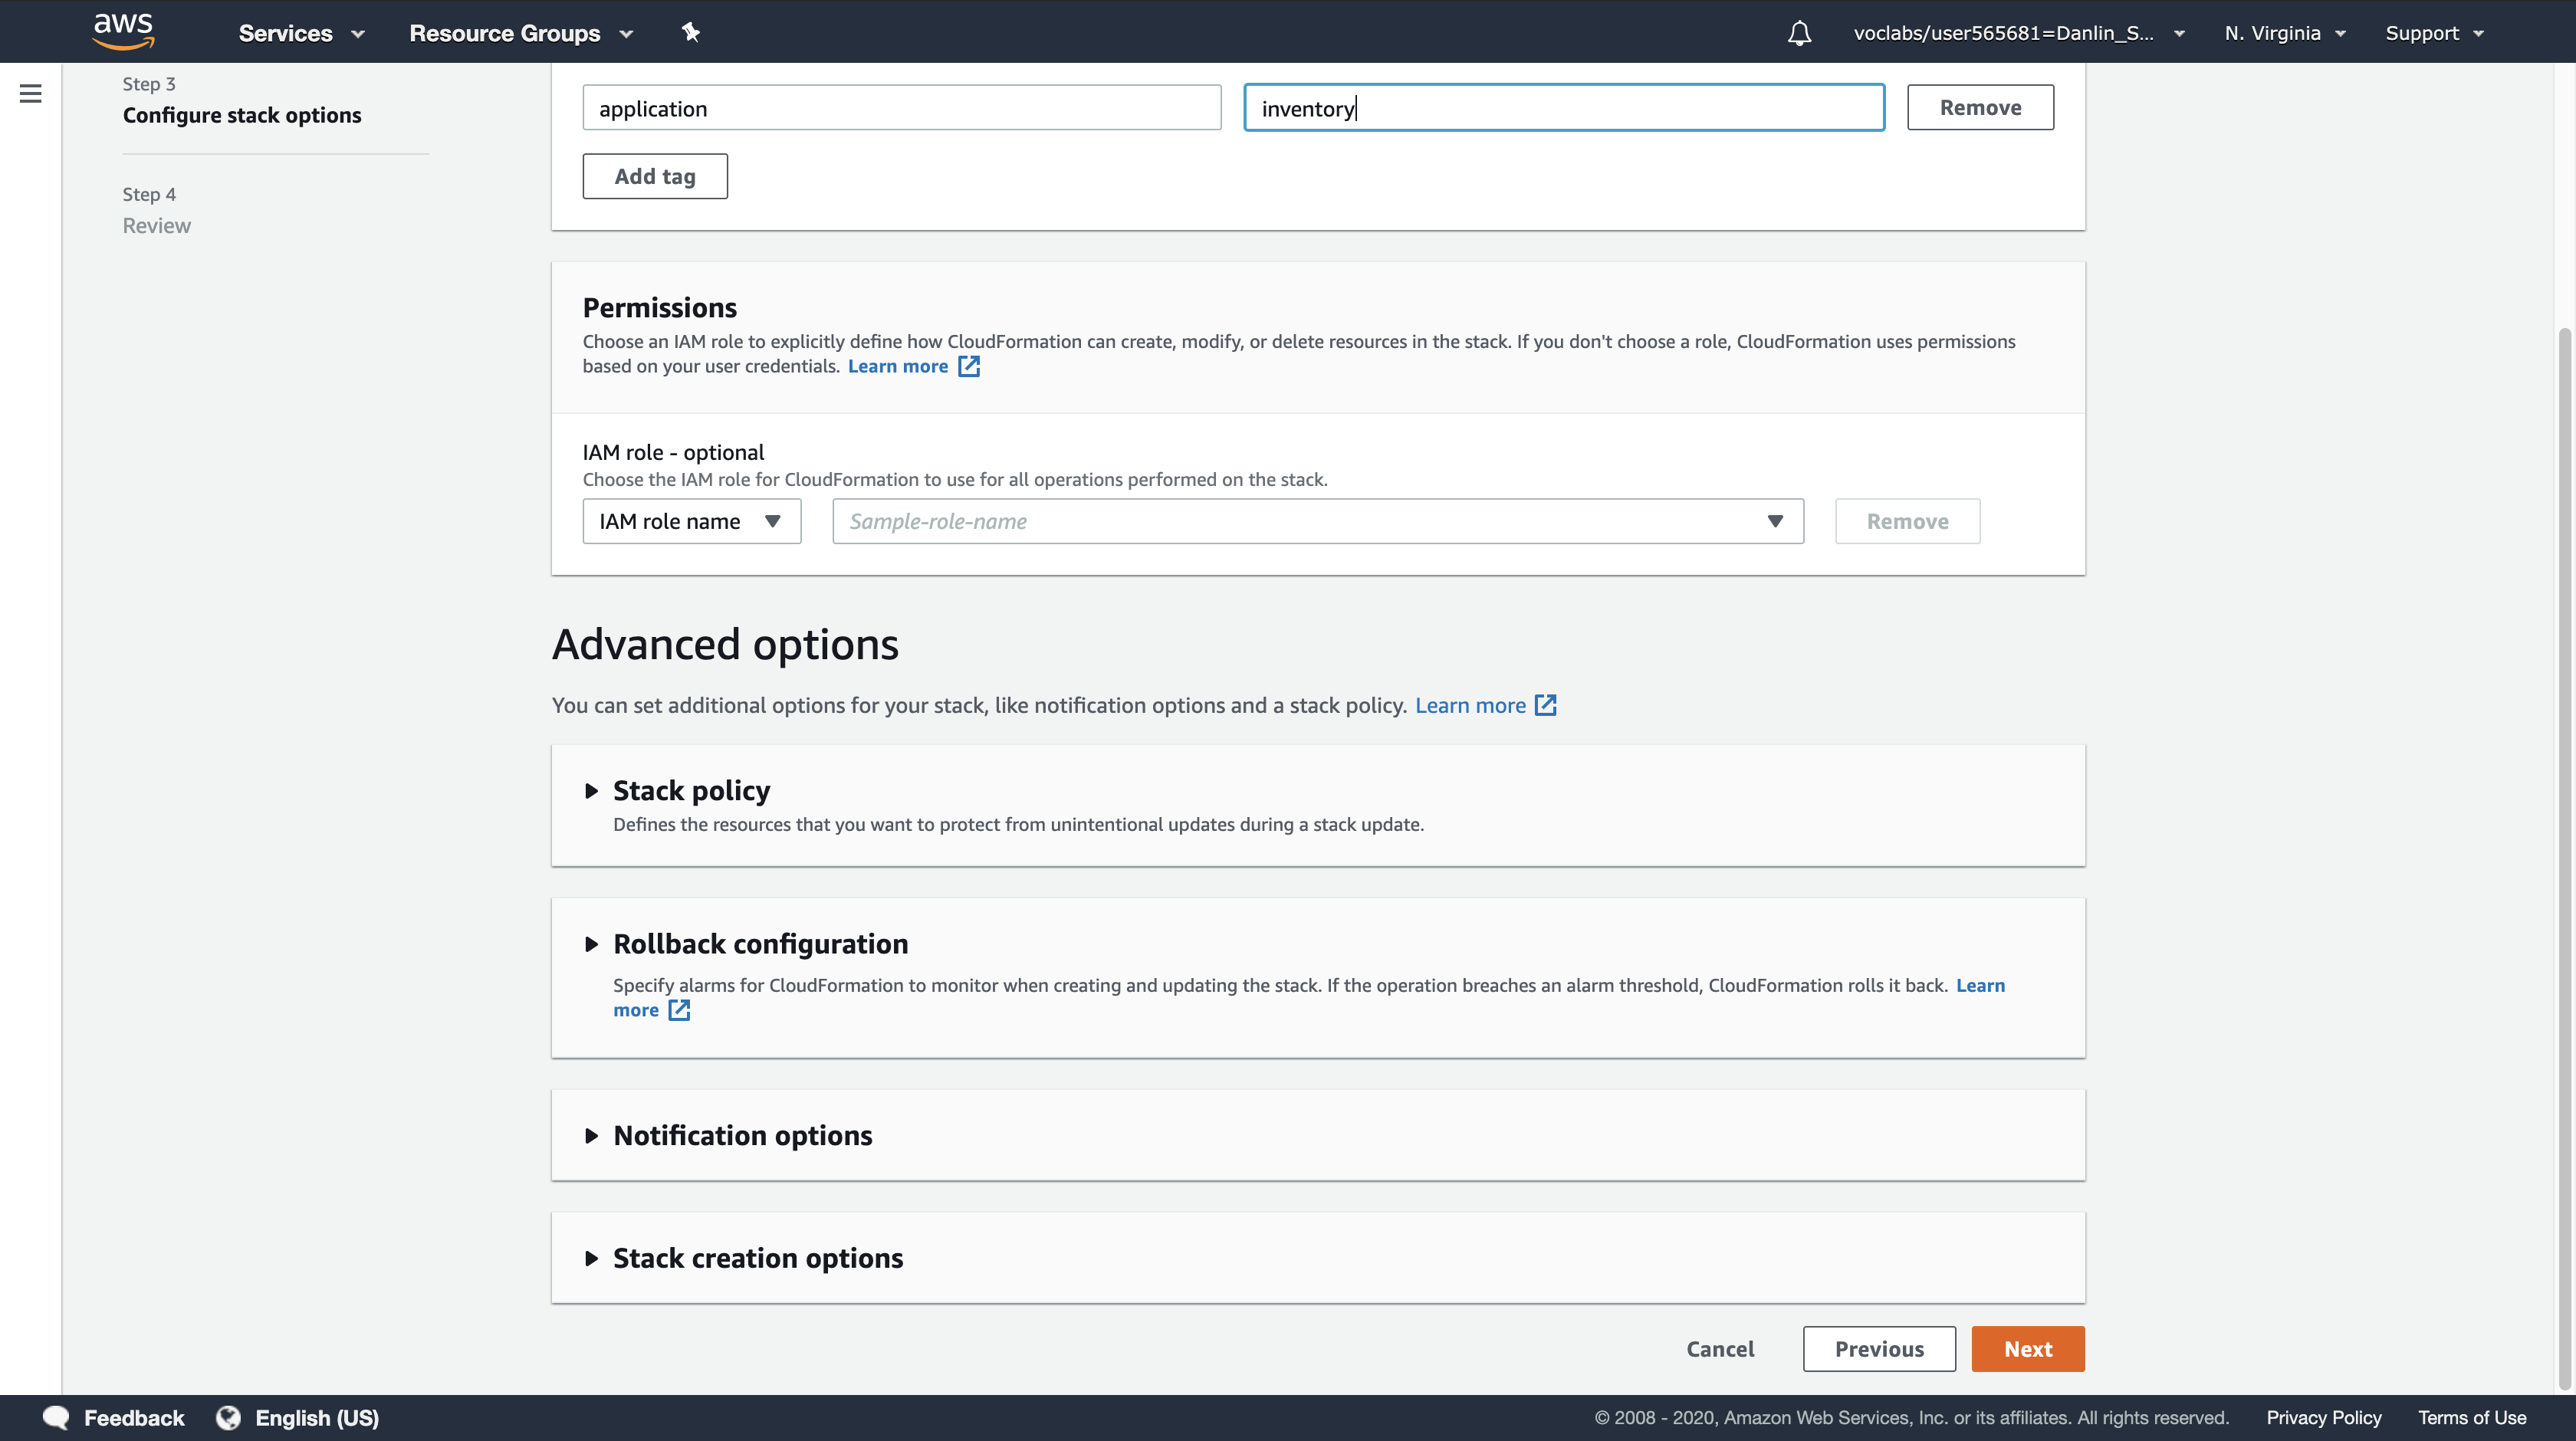The width and height of the screenshot is (2576, 1441).
Task: Click external link icon under Rollback configuration
Action: tap(679, 1010)
